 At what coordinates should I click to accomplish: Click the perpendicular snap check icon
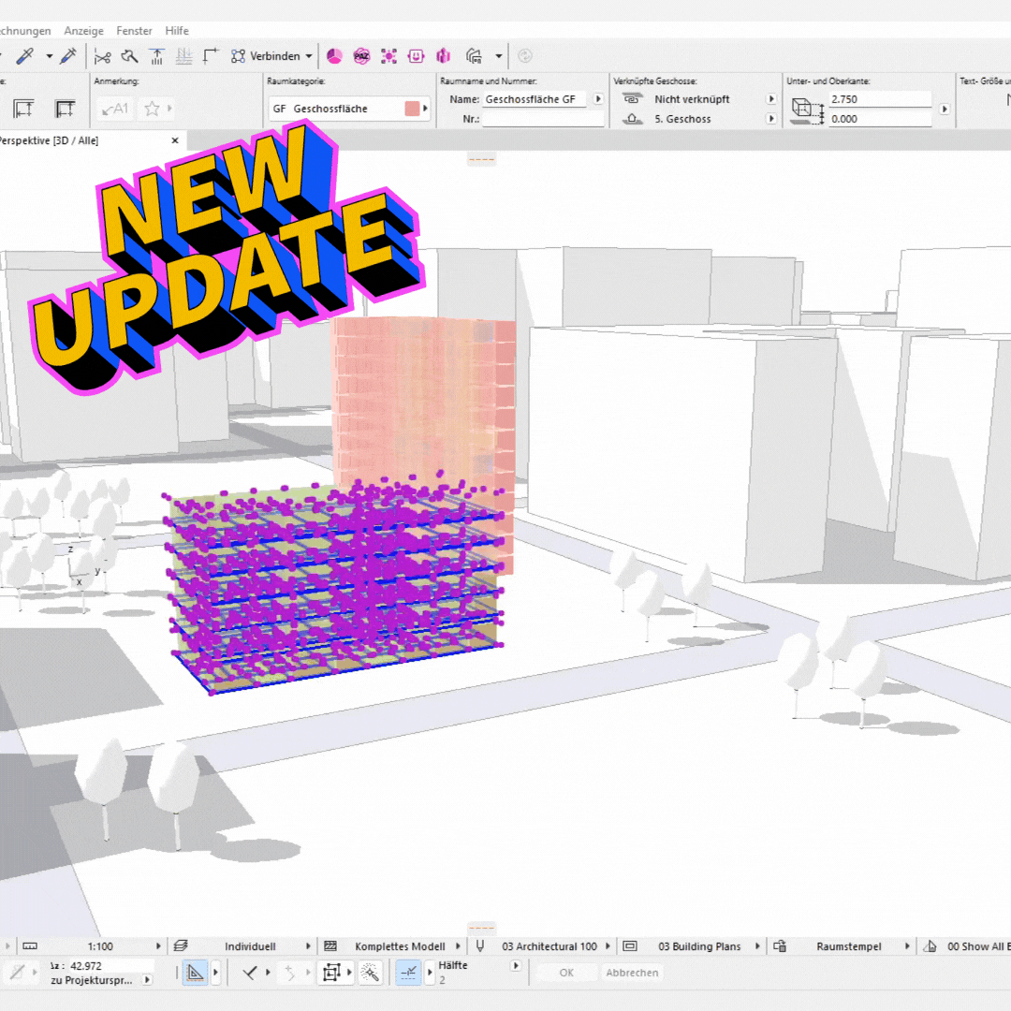click(250, 973)
